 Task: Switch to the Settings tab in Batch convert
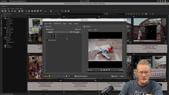[x=76, y=23]
